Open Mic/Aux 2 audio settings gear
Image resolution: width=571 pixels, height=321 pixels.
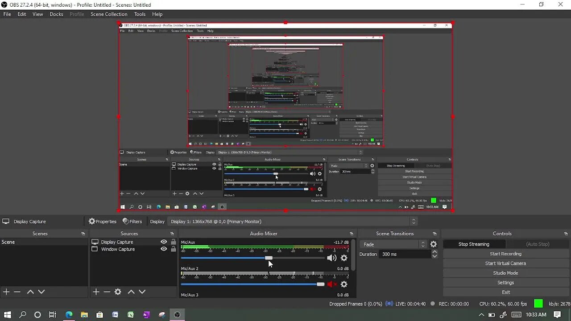click(344, 284)
